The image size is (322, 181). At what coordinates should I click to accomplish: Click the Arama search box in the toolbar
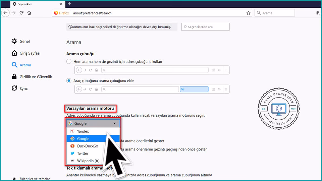pos(275,13)
